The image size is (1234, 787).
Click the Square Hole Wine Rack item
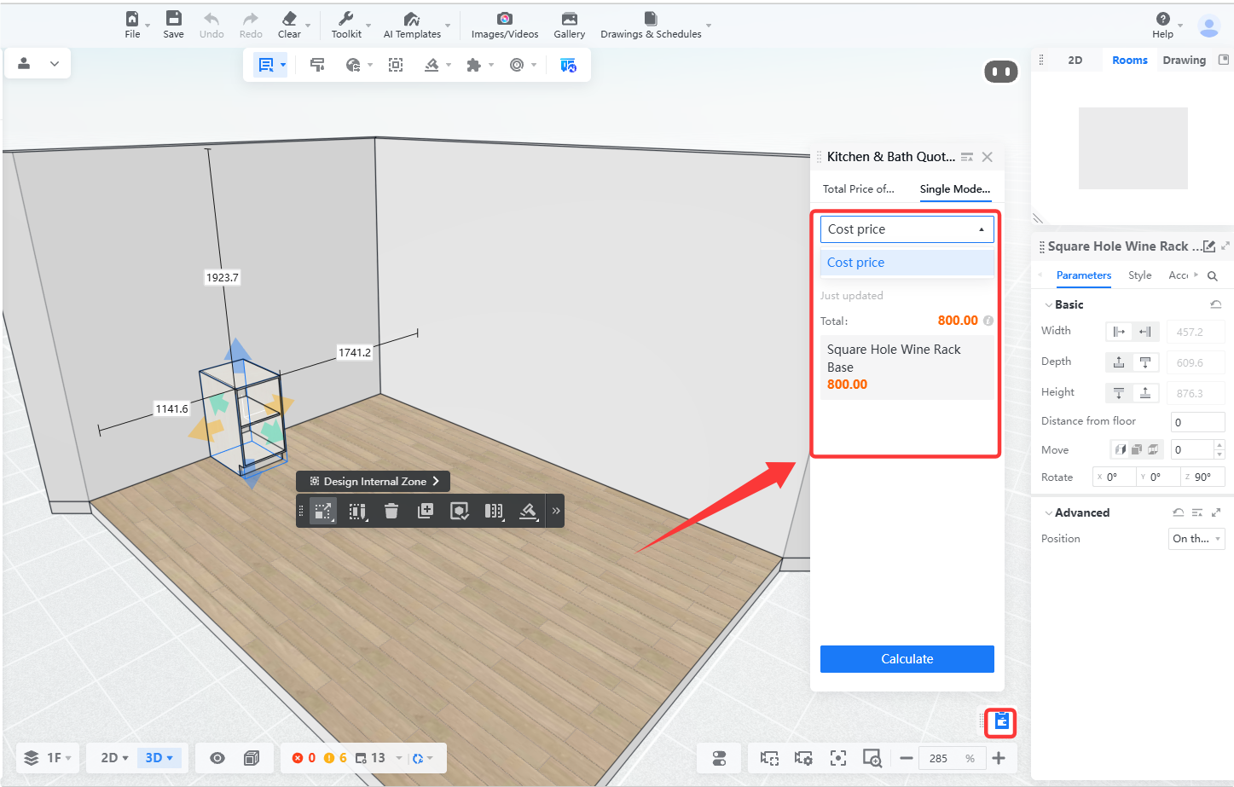(907, 367)
